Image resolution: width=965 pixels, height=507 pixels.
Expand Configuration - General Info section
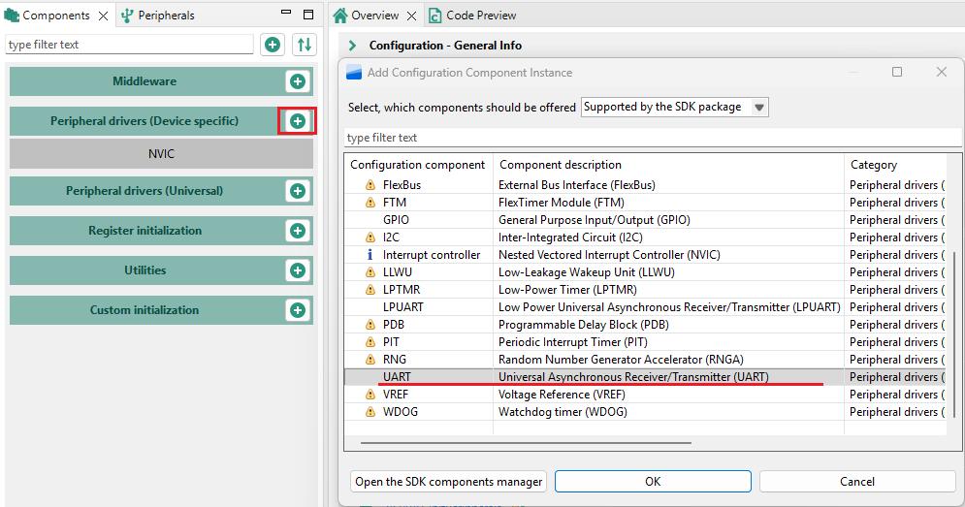point(352,46)
